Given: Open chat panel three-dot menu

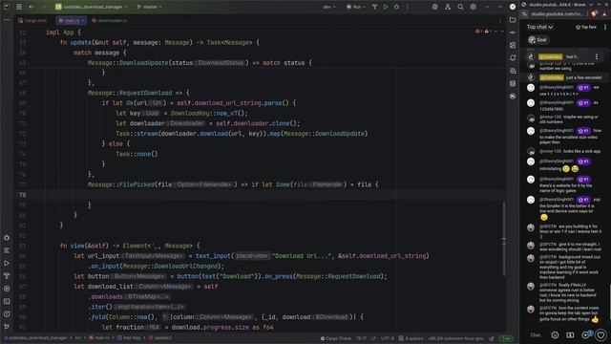Looking at the screenshot, I should [x=605, y=27].
